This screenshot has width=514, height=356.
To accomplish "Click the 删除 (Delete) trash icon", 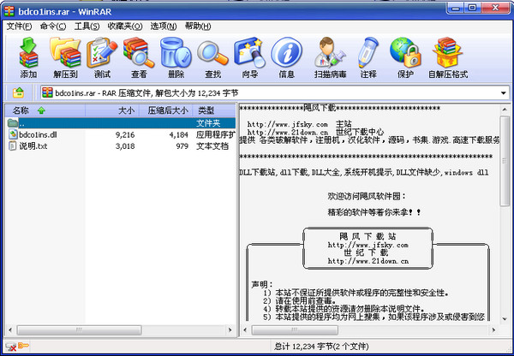I will click(176, 58).
